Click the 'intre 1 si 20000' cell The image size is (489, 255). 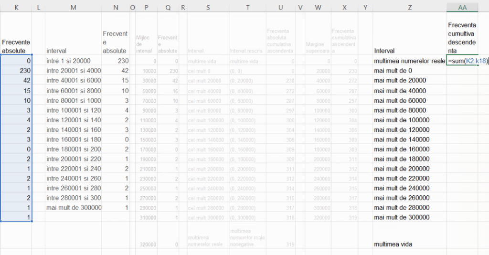(73, 61)
